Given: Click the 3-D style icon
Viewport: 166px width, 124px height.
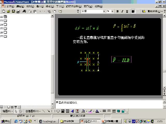Looking at the screenshot, I should pyautogui.click(x=123, y=111).
